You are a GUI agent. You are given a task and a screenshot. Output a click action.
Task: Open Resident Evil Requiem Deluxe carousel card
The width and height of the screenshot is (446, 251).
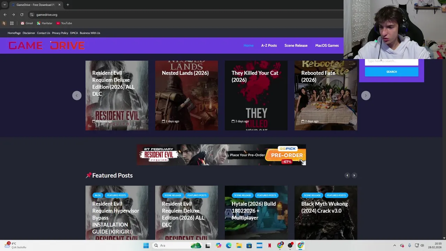coord(117,96)
